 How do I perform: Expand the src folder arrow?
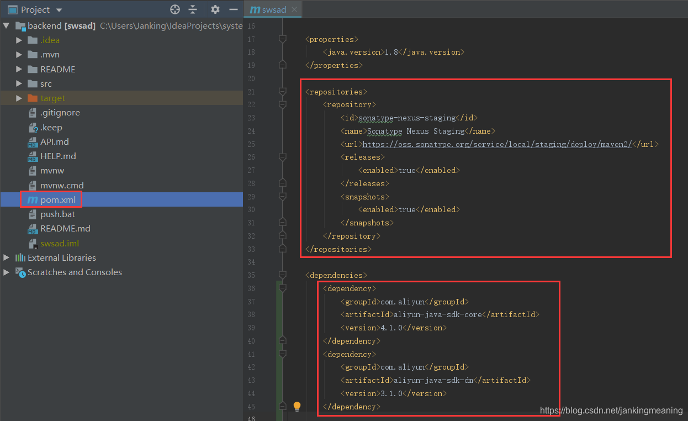click(19, 84)
